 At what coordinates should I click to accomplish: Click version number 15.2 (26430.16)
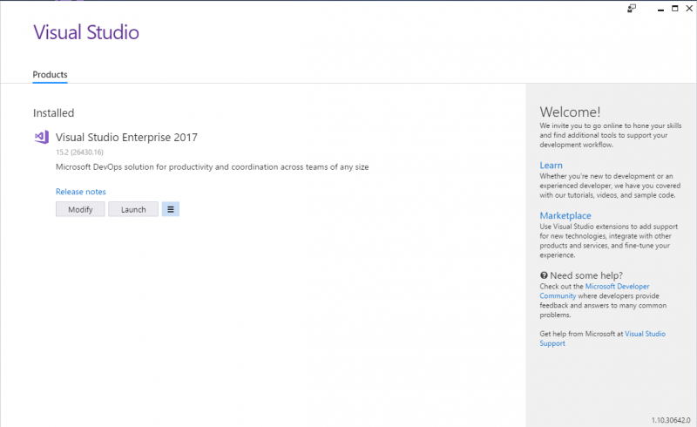(x=79, y=152)
